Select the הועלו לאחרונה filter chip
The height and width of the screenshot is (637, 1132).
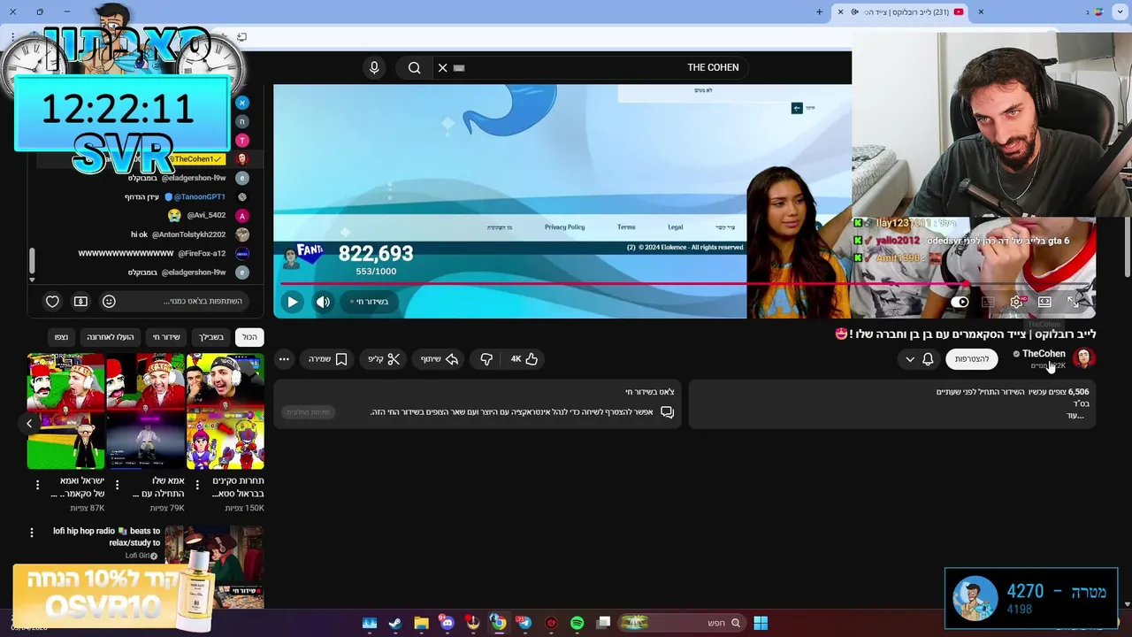(111, 337)
